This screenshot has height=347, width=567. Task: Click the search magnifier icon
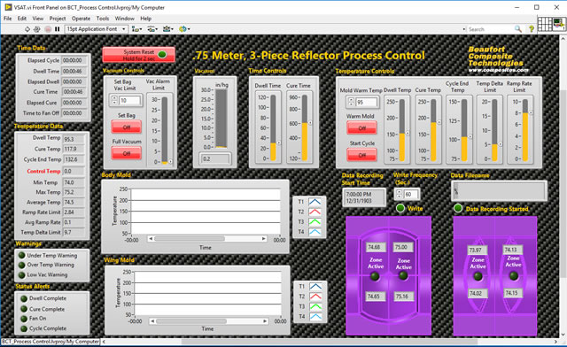click(x=518, y=29)
